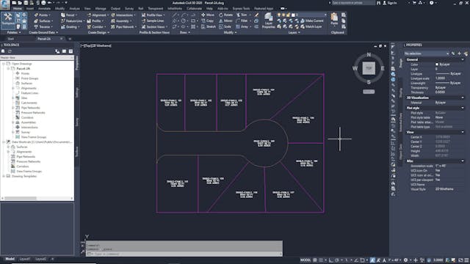Open Layer Properties manager
470x264 pixels.
[x=268, y=21]
